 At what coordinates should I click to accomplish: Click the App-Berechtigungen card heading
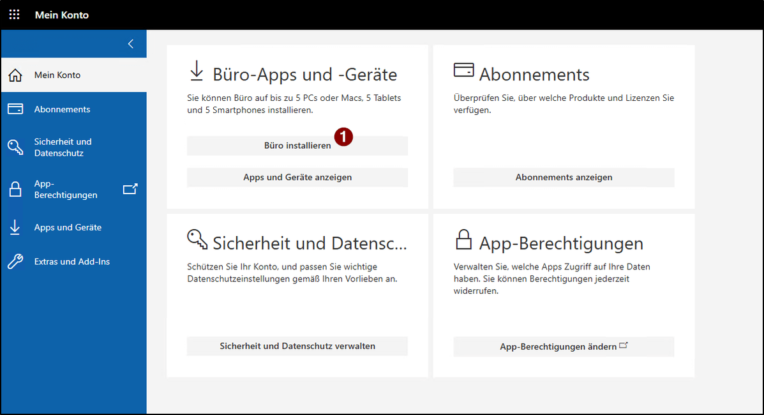click(561, 243)
